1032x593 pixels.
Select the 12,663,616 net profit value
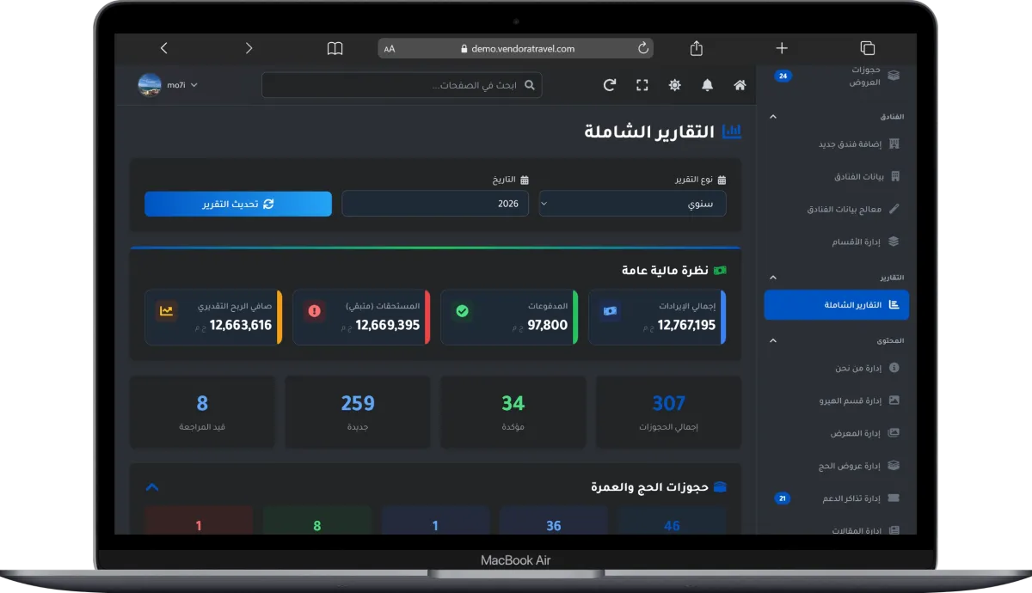(x=241, y=325)
